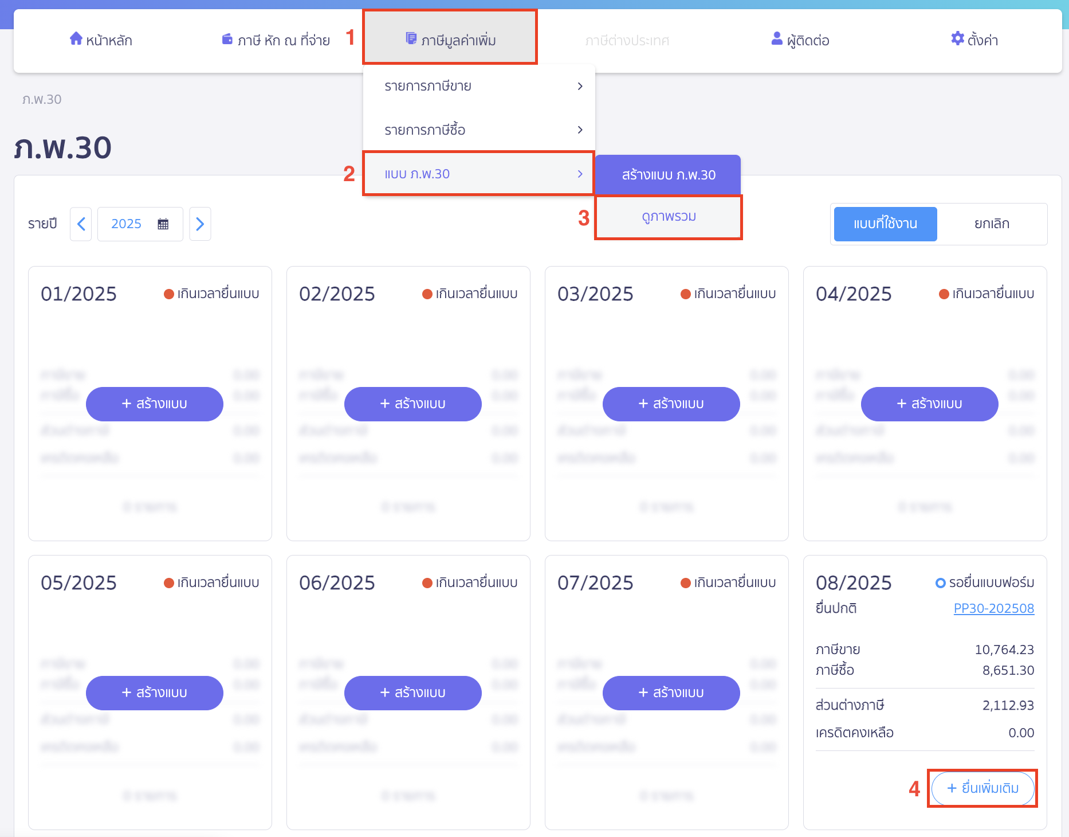Click the ตั้งค่า gear icon
This screenshot has height=837, width=1069.
pyautogui.click(x=957, y=39)
